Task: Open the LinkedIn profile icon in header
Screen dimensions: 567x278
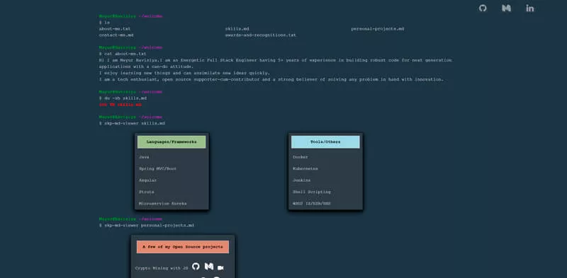Action: (x=529, y=8)
